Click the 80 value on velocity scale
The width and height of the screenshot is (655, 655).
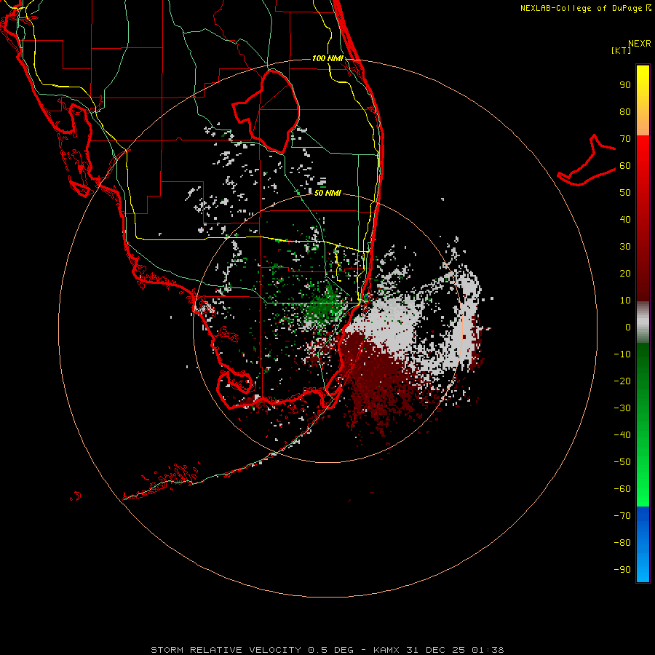(x=625, y=112)
